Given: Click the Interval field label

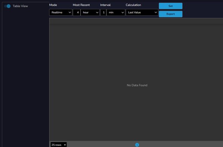Looking at the screenshot, I should 105,5.
